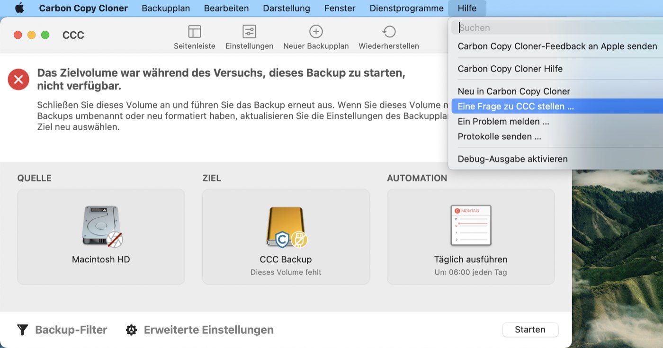
Task: Open the Bearbeiten menu
Action: [226, 8]
